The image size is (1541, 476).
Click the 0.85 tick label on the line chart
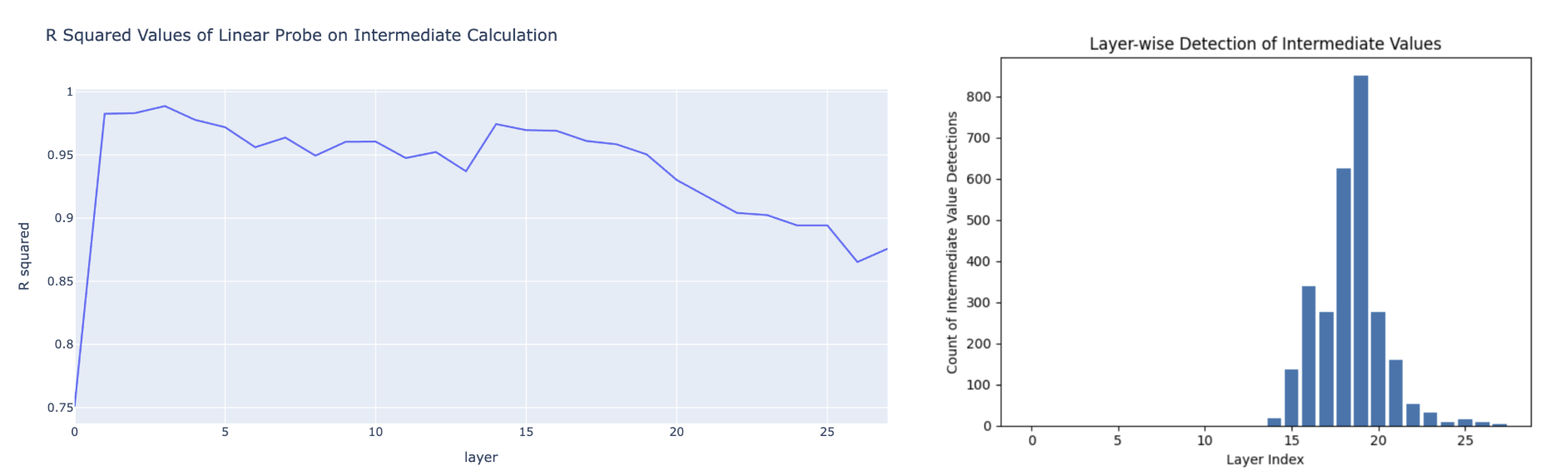point(60,281)
